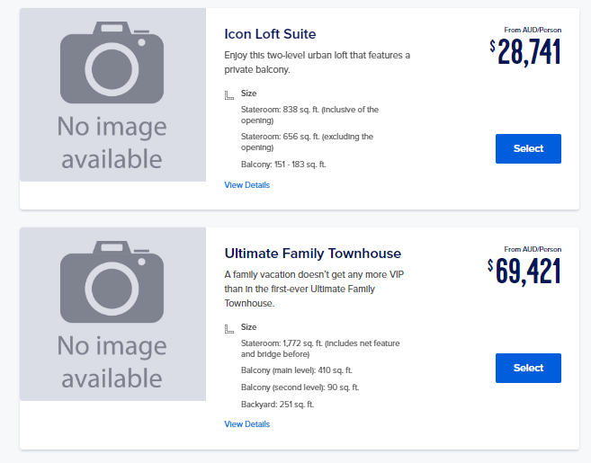Click the two-level urban loft description
Image resolution: width=591 pixels, height=463 pixels.
coord(317,62)
